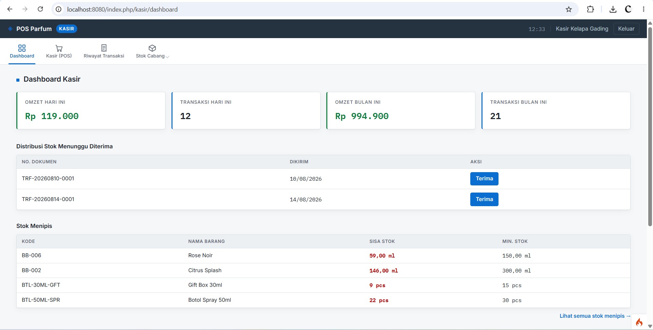653x330 pixels.
Task: Click the minimum stock 150,00 ml
Action: pos(517,256)
